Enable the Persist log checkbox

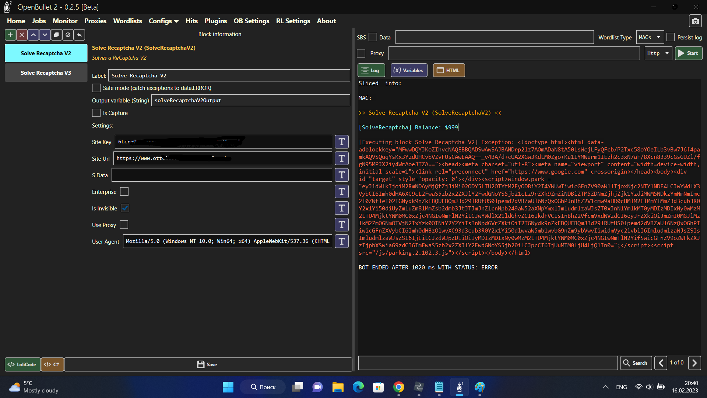tap(671, 37)
